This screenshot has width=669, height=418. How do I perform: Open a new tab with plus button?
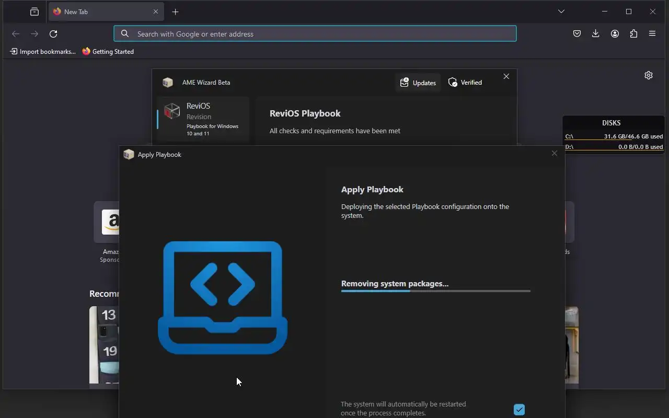point(176,11)
